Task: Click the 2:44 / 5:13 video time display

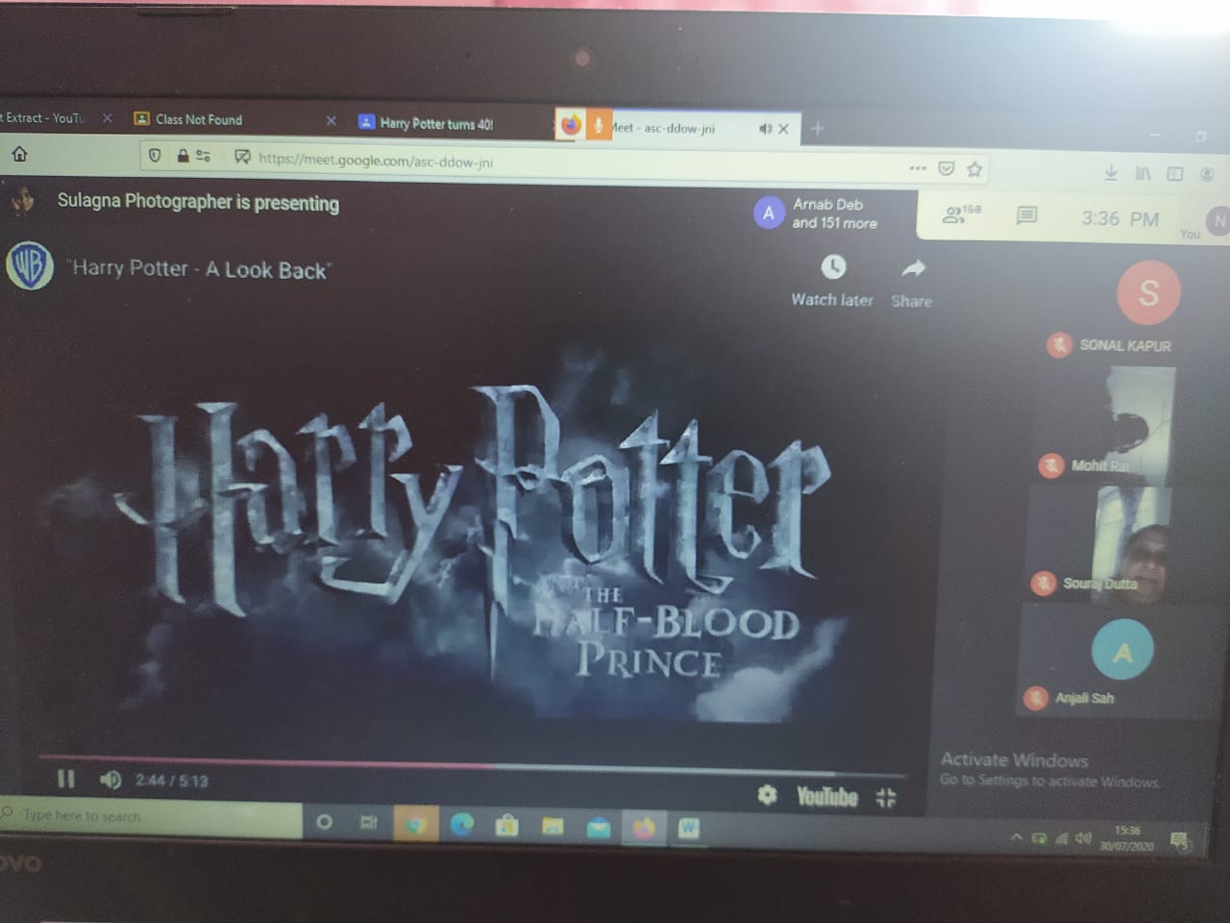Action: [x=171, y=781]
